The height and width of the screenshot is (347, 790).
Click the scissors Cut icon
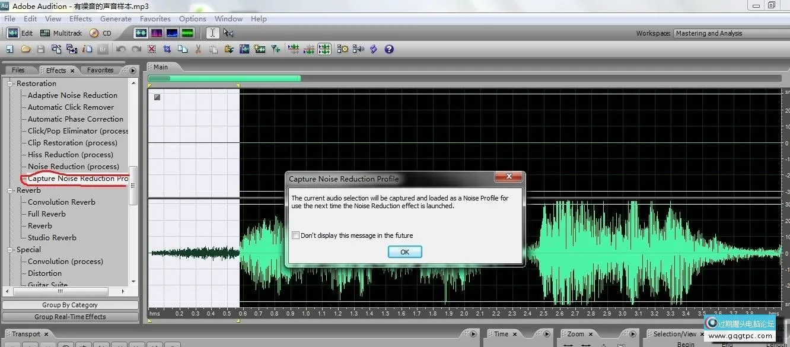pos(198,49)
